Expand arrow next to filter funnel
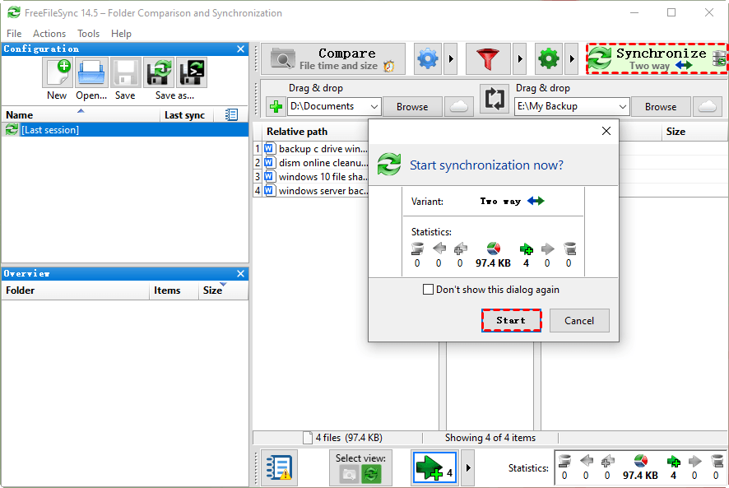Screen dimensions: 729x488 [520, 59]
